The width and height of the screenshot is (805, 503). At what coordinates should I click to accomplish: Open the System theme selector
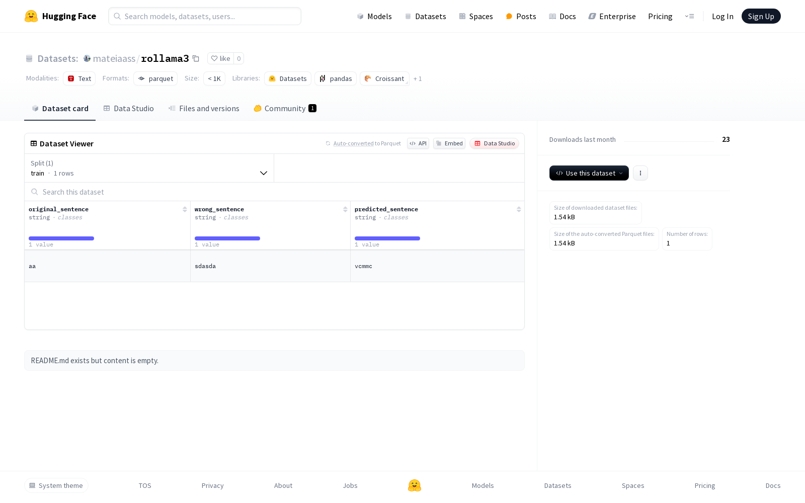(56, 485)
